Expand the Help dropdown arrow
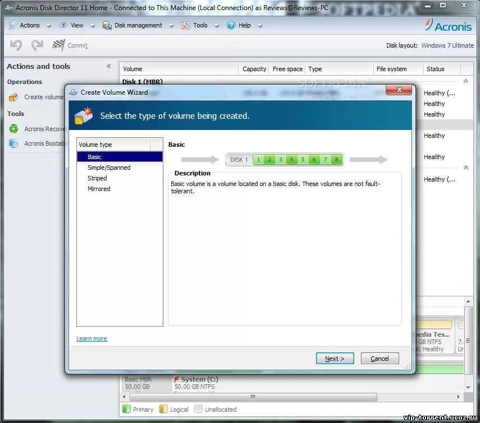 259,26
